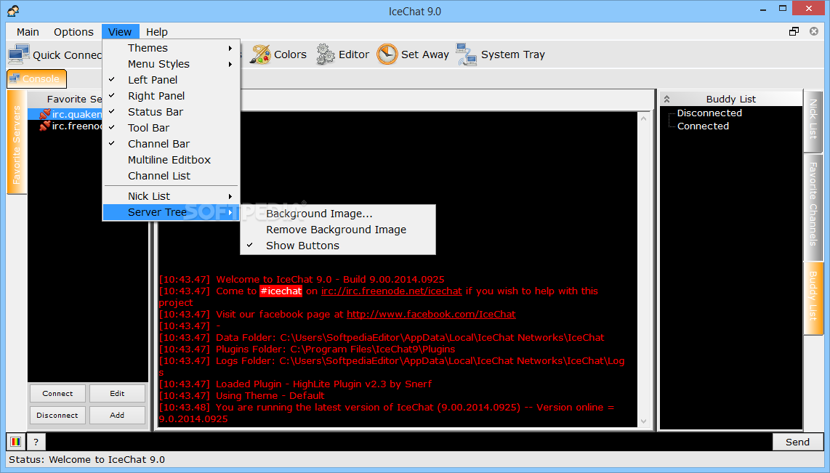Click the console scrollbar down arrow
The height and width of the screenshot is (473, 830).
(644, 421)
